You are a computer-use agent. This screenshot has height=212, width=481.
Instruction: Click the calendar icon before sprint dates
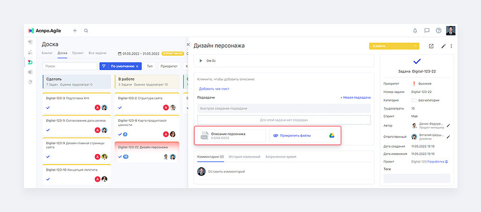[120, 54]
